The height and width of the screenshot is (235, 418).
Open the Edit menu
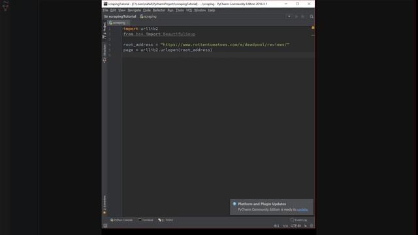point(113,10)
